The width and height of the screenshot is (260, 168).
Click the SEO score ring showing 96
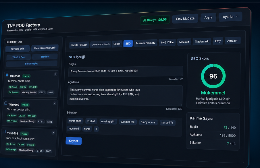pyautogui.click(x=213, y=76)
